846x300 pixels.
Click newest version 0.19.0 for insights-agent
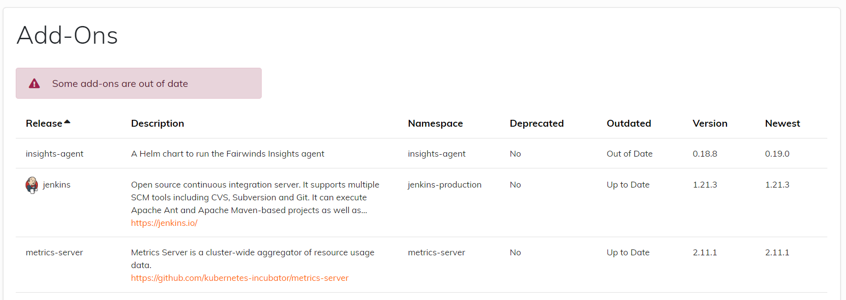(x=777, y=154)
